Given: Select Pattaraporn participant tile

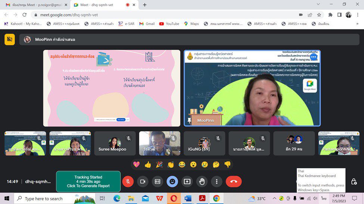Looking at the screenshot, I should [x=339, y=143].
